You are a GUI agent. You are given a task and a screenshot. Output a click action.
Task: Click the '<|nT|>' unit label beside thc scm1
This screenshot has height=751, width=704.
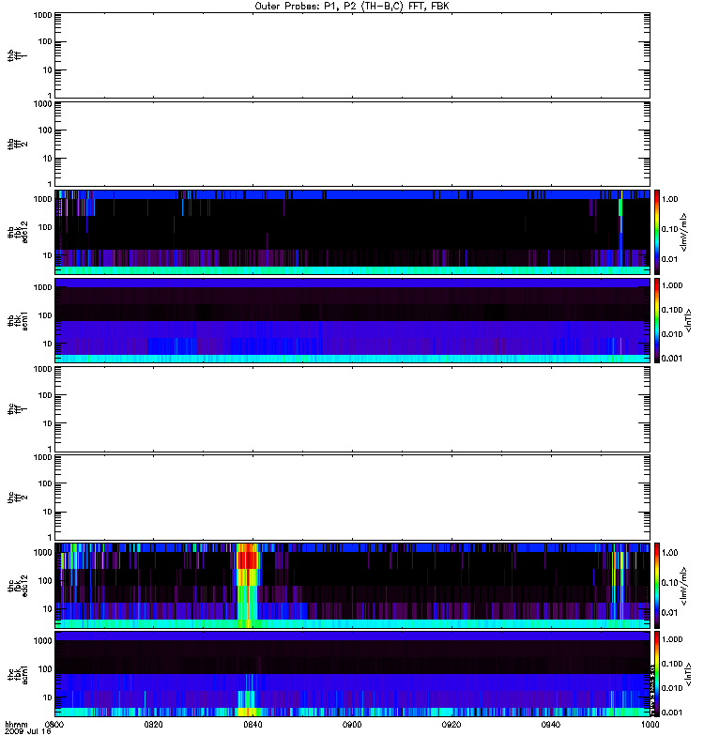click(689, 674)
